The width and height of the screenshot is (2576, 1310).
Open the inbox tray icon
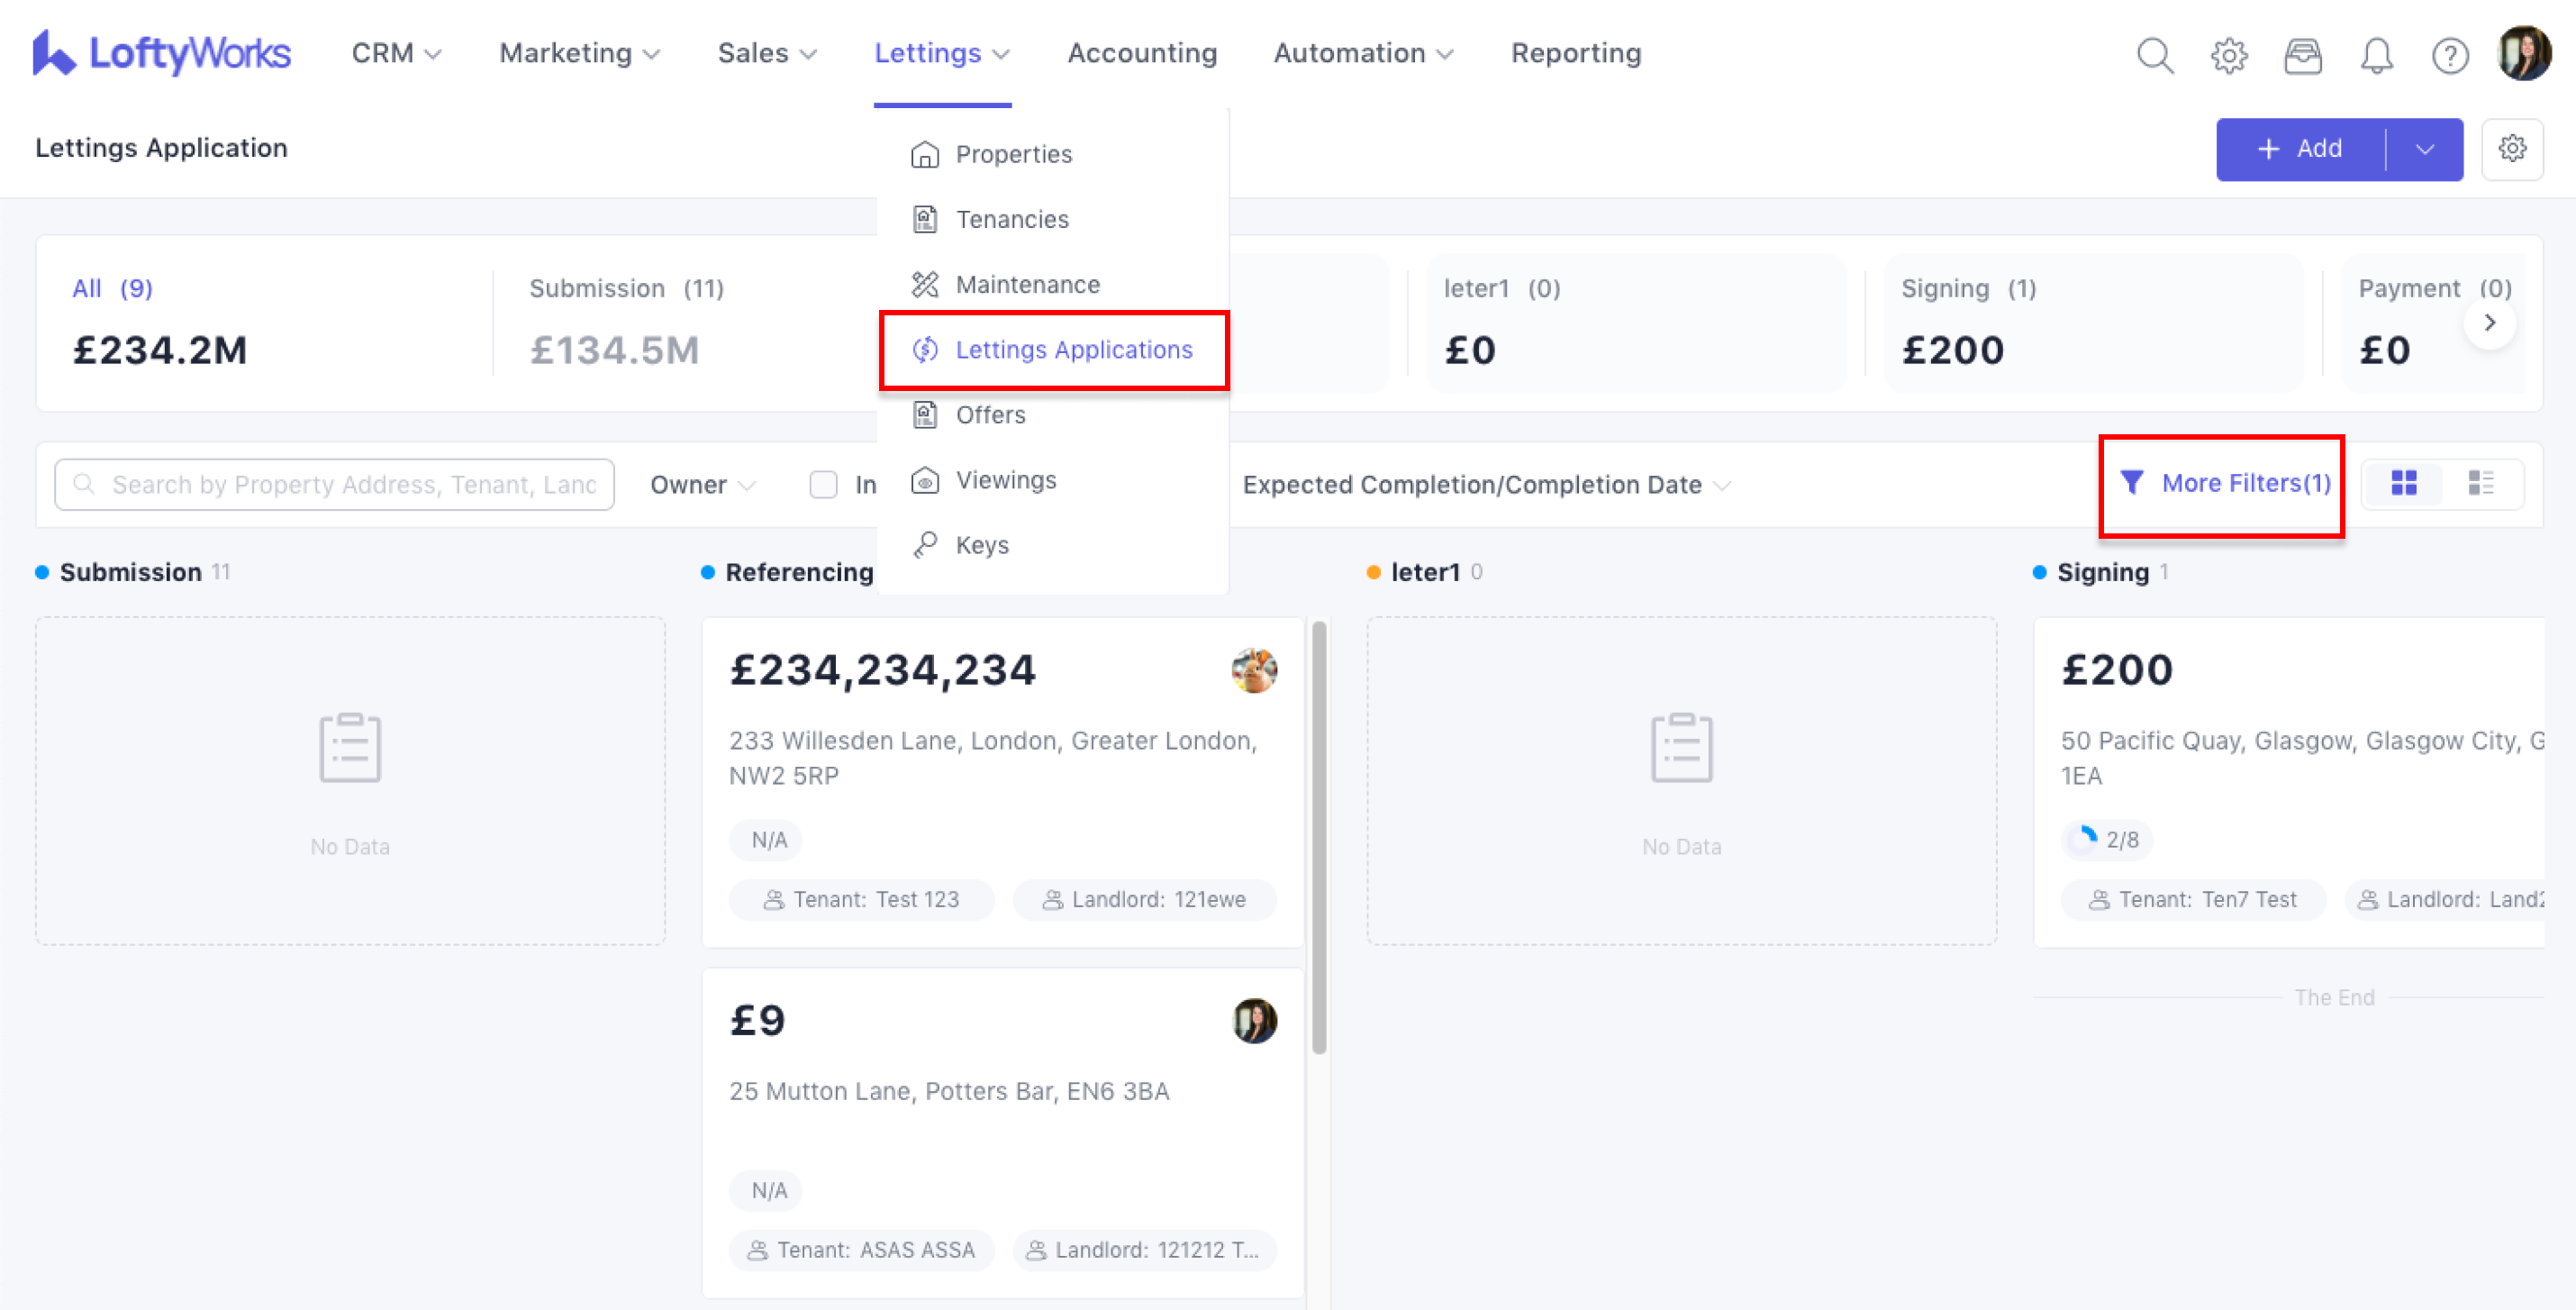(x=2302, y=55)
